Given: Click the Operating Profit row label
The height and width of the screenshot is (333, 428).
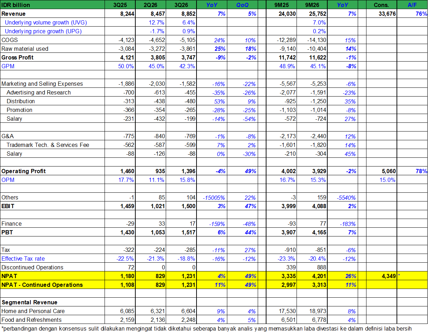Looking at the screenshot, I should pyautogui.click(x=23, y=171).
